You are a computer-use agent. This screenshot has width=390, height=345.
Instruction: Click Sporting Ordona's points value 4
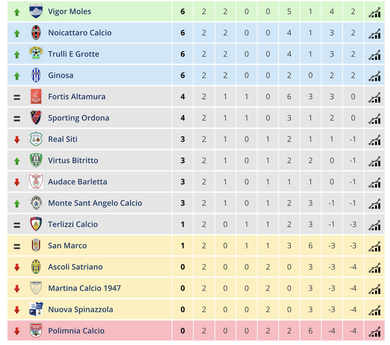(x=183, y=118)
